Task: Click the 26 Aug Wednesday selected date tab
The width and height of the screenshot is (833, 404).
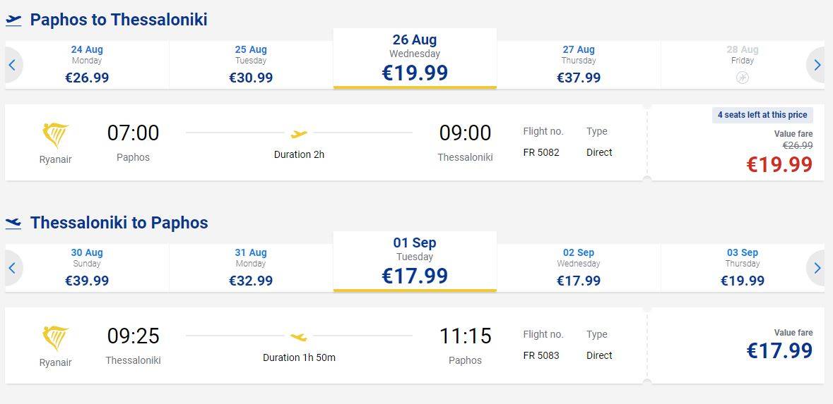Action: (415, 59)
